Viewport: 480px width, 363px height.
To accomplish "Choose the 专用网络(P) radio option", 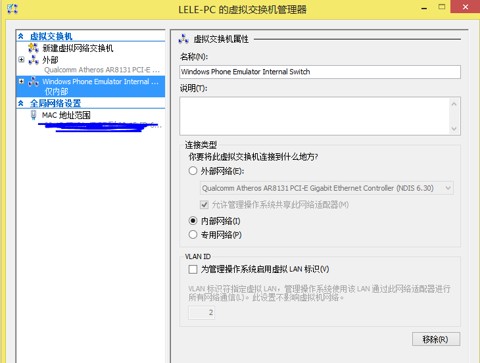I will tap(193, 235).
